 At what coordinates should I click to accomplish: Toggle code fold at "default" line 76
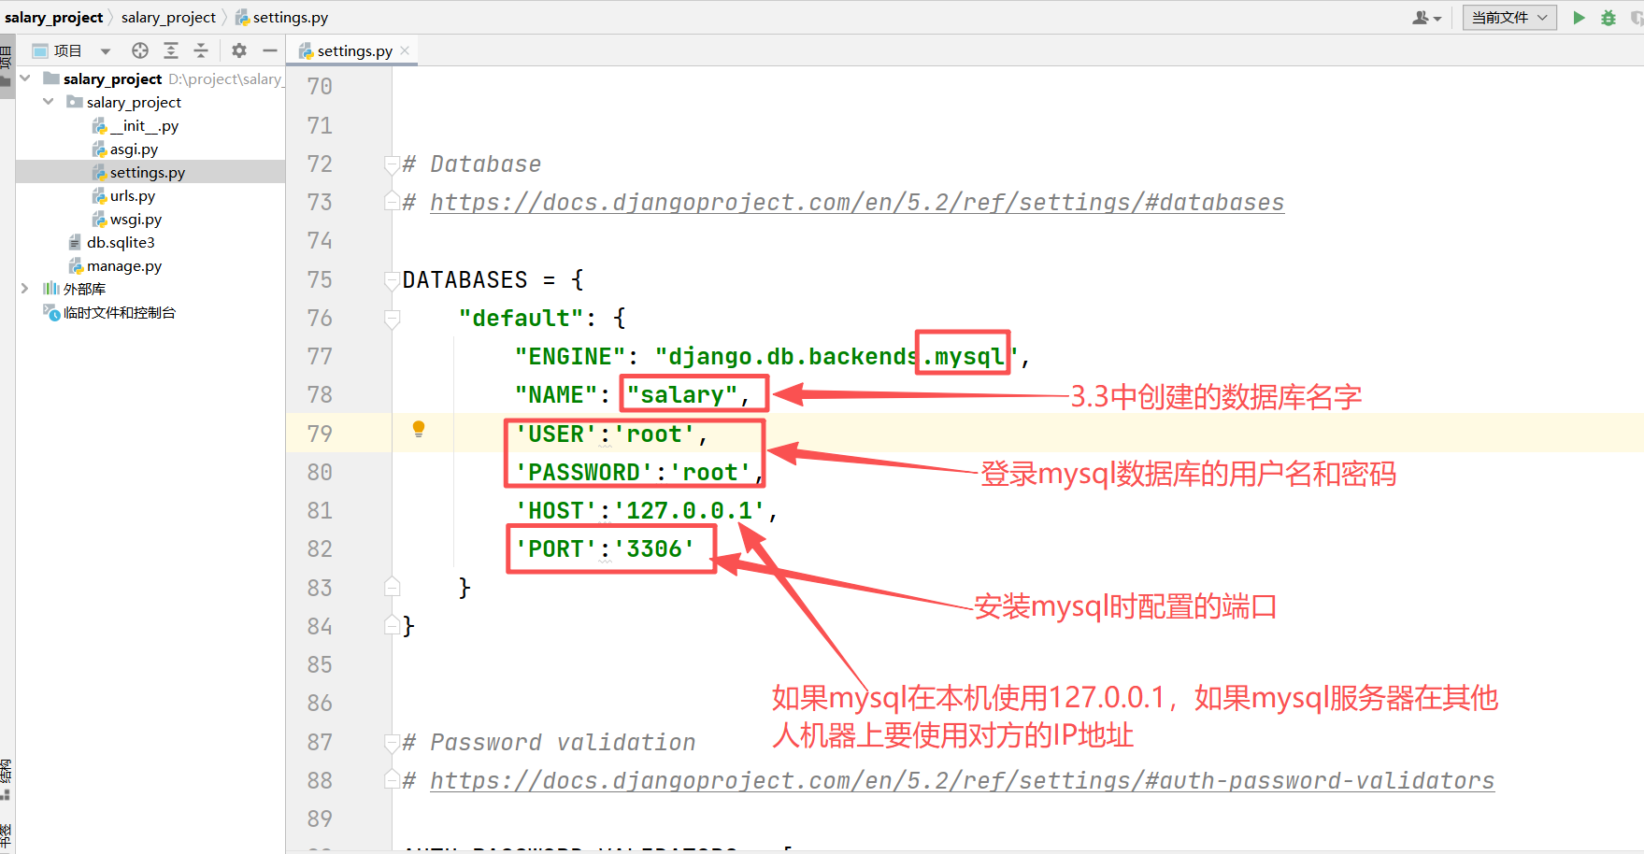pos(393,319)
